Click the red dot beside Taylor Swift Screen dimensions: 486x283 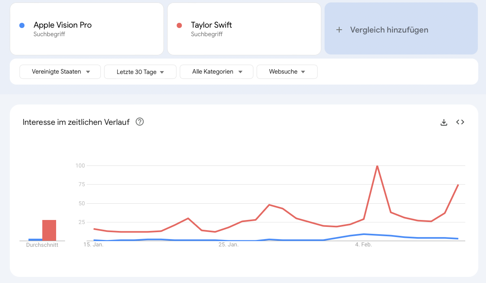[179, 25]
